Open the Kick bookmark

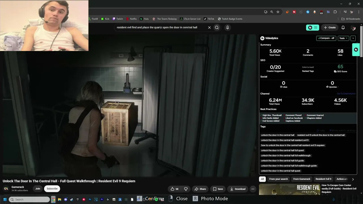coord(105,19)
